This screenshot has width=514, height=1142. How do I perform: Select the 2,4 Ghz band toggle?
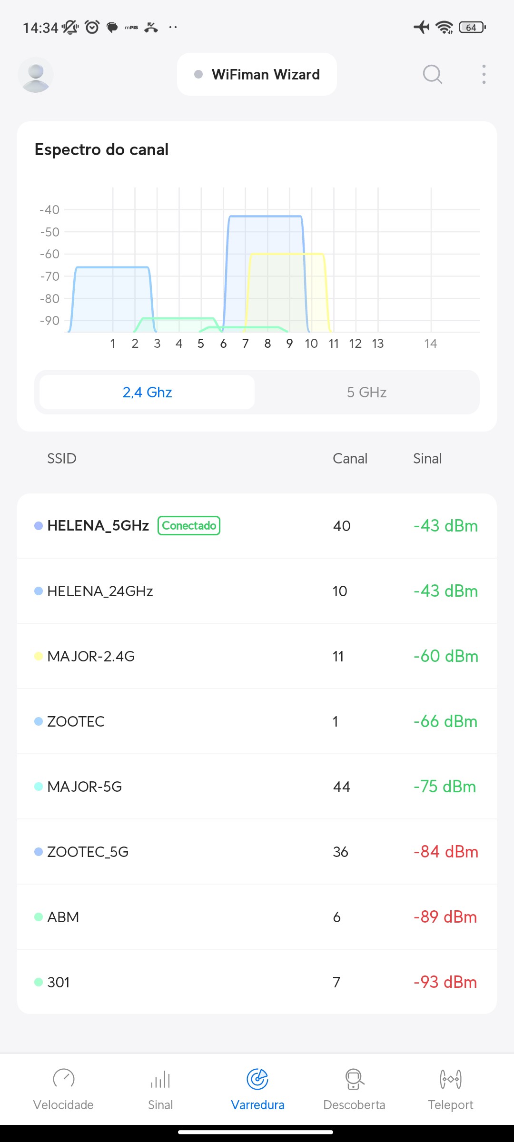147,392
